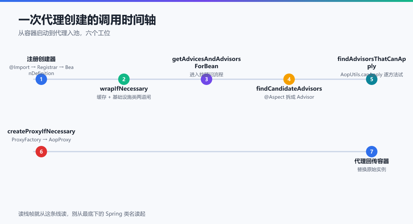The height and width of the screenshot is (224, 413).
Task: Select the blue marker number 7
Action: [372, 152]
